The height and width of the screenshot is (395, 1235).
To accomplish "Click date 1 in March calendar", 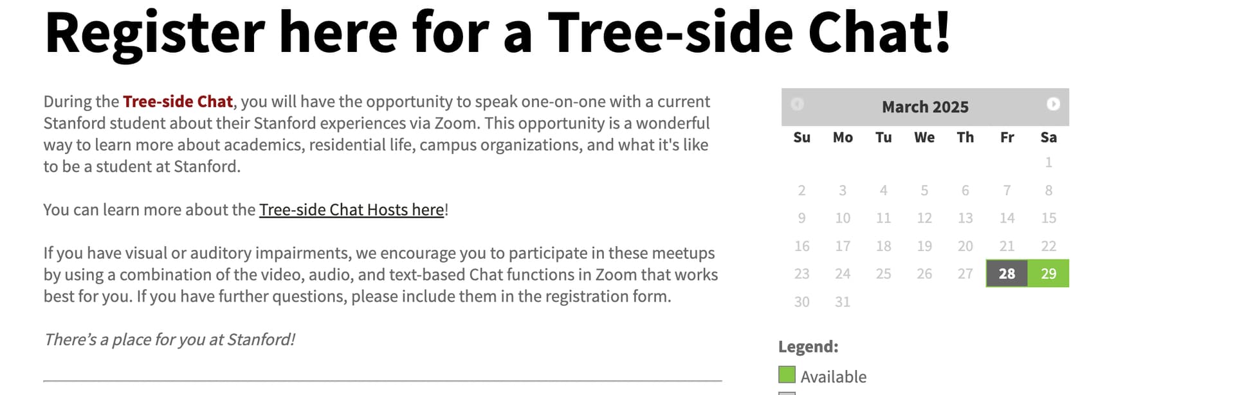I will pyautogui.click(x=1048, y=162).
